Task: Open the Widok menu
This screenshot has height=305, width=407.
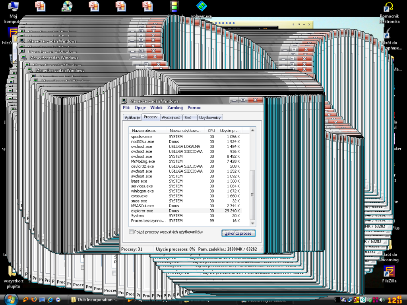Action: click(x=156, y=108)
